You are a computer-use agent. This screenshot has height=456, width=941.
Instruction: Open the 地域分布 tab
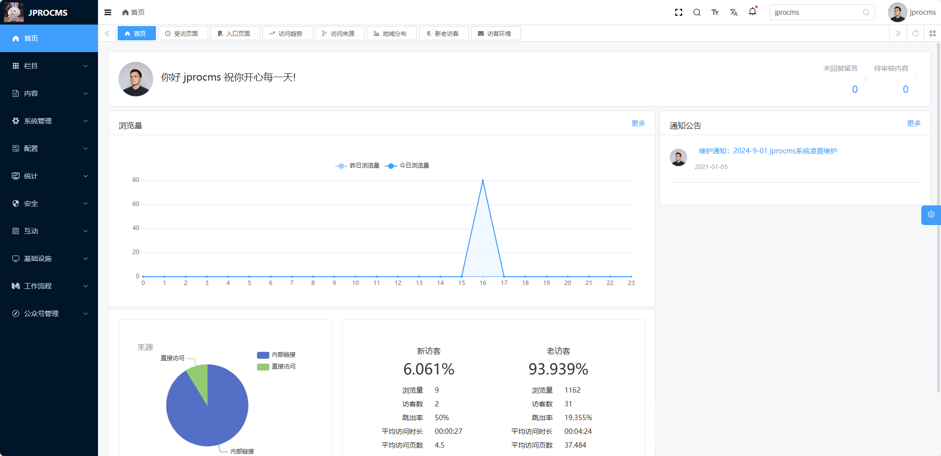[391, 33]
